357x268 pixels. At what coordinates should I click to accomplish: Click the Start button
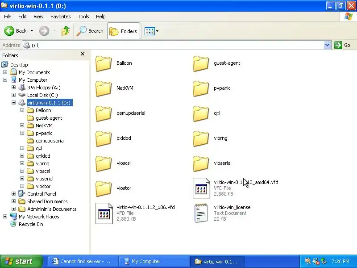coord(21,261)
